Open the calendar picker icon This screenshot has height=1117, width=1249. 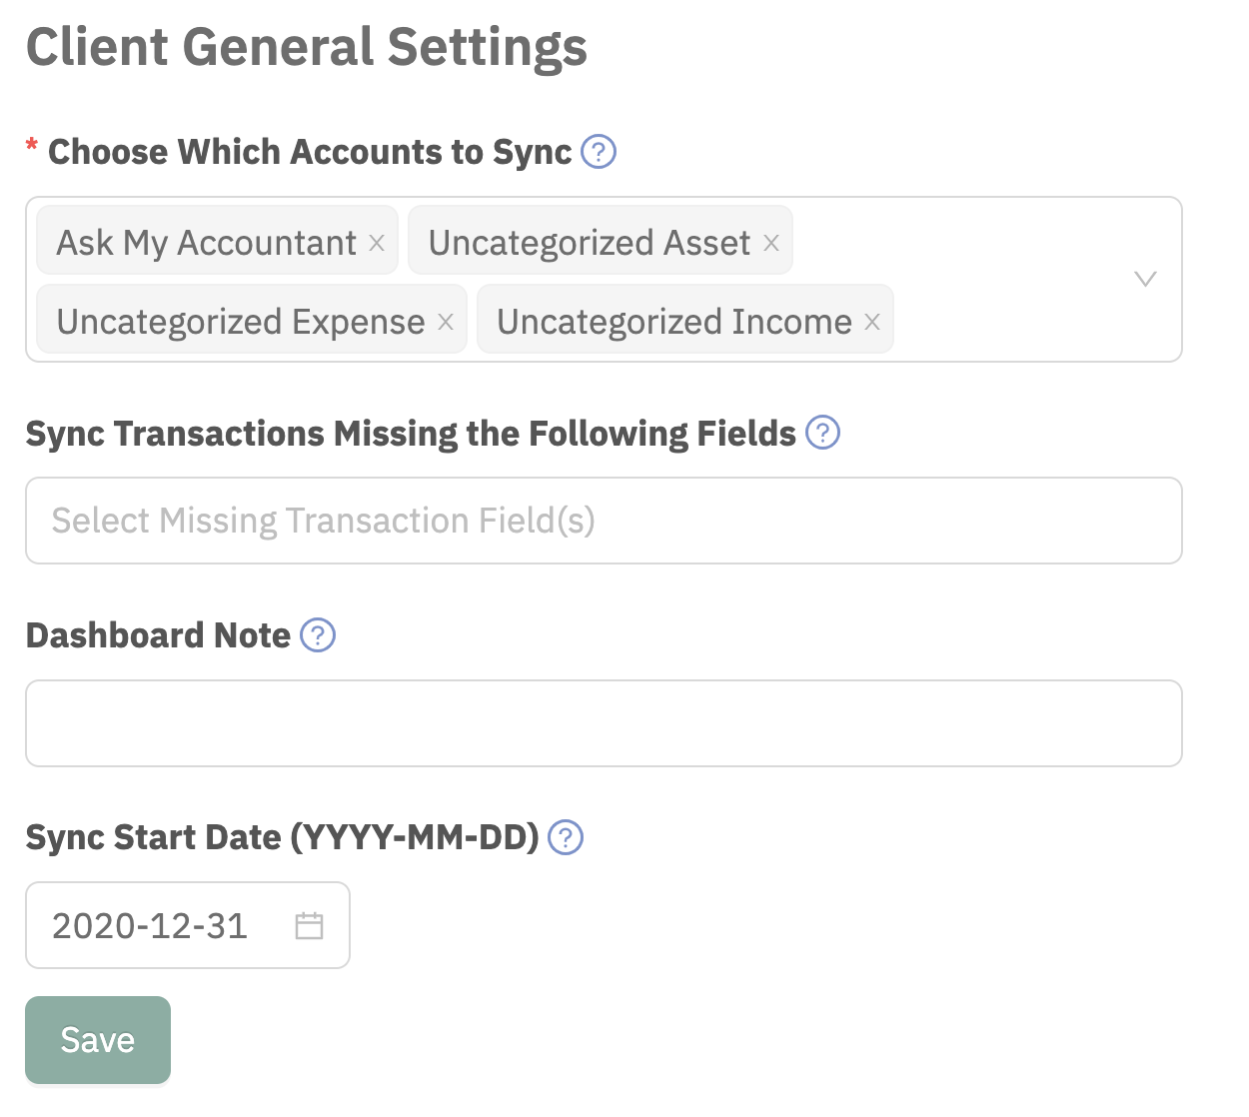tap(310, 926)
